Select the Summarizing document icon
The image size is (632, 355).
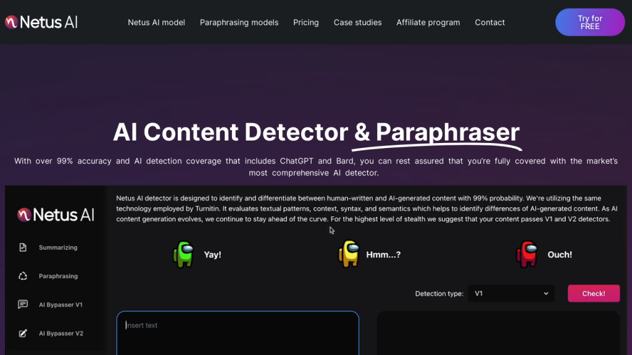click(x=23, y=247)
